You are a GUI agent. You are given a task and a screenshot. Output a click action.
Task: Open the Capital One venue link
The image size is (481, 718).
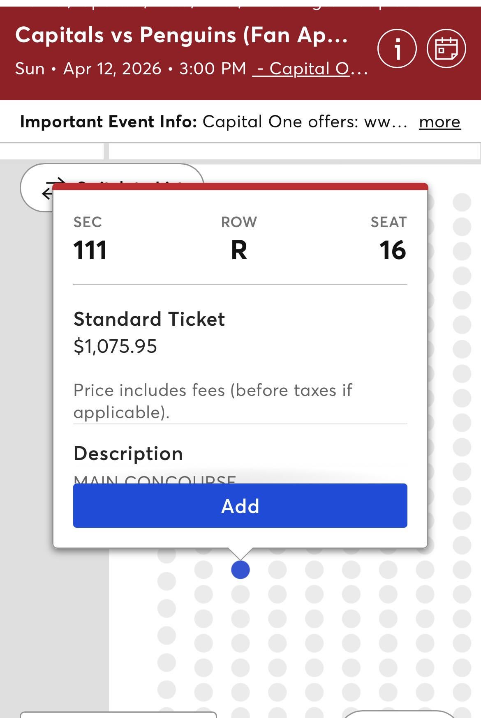310,69
